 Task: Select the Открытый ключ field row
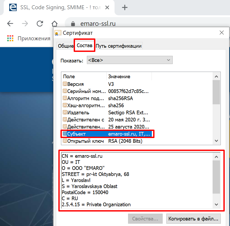click(82, 141)
